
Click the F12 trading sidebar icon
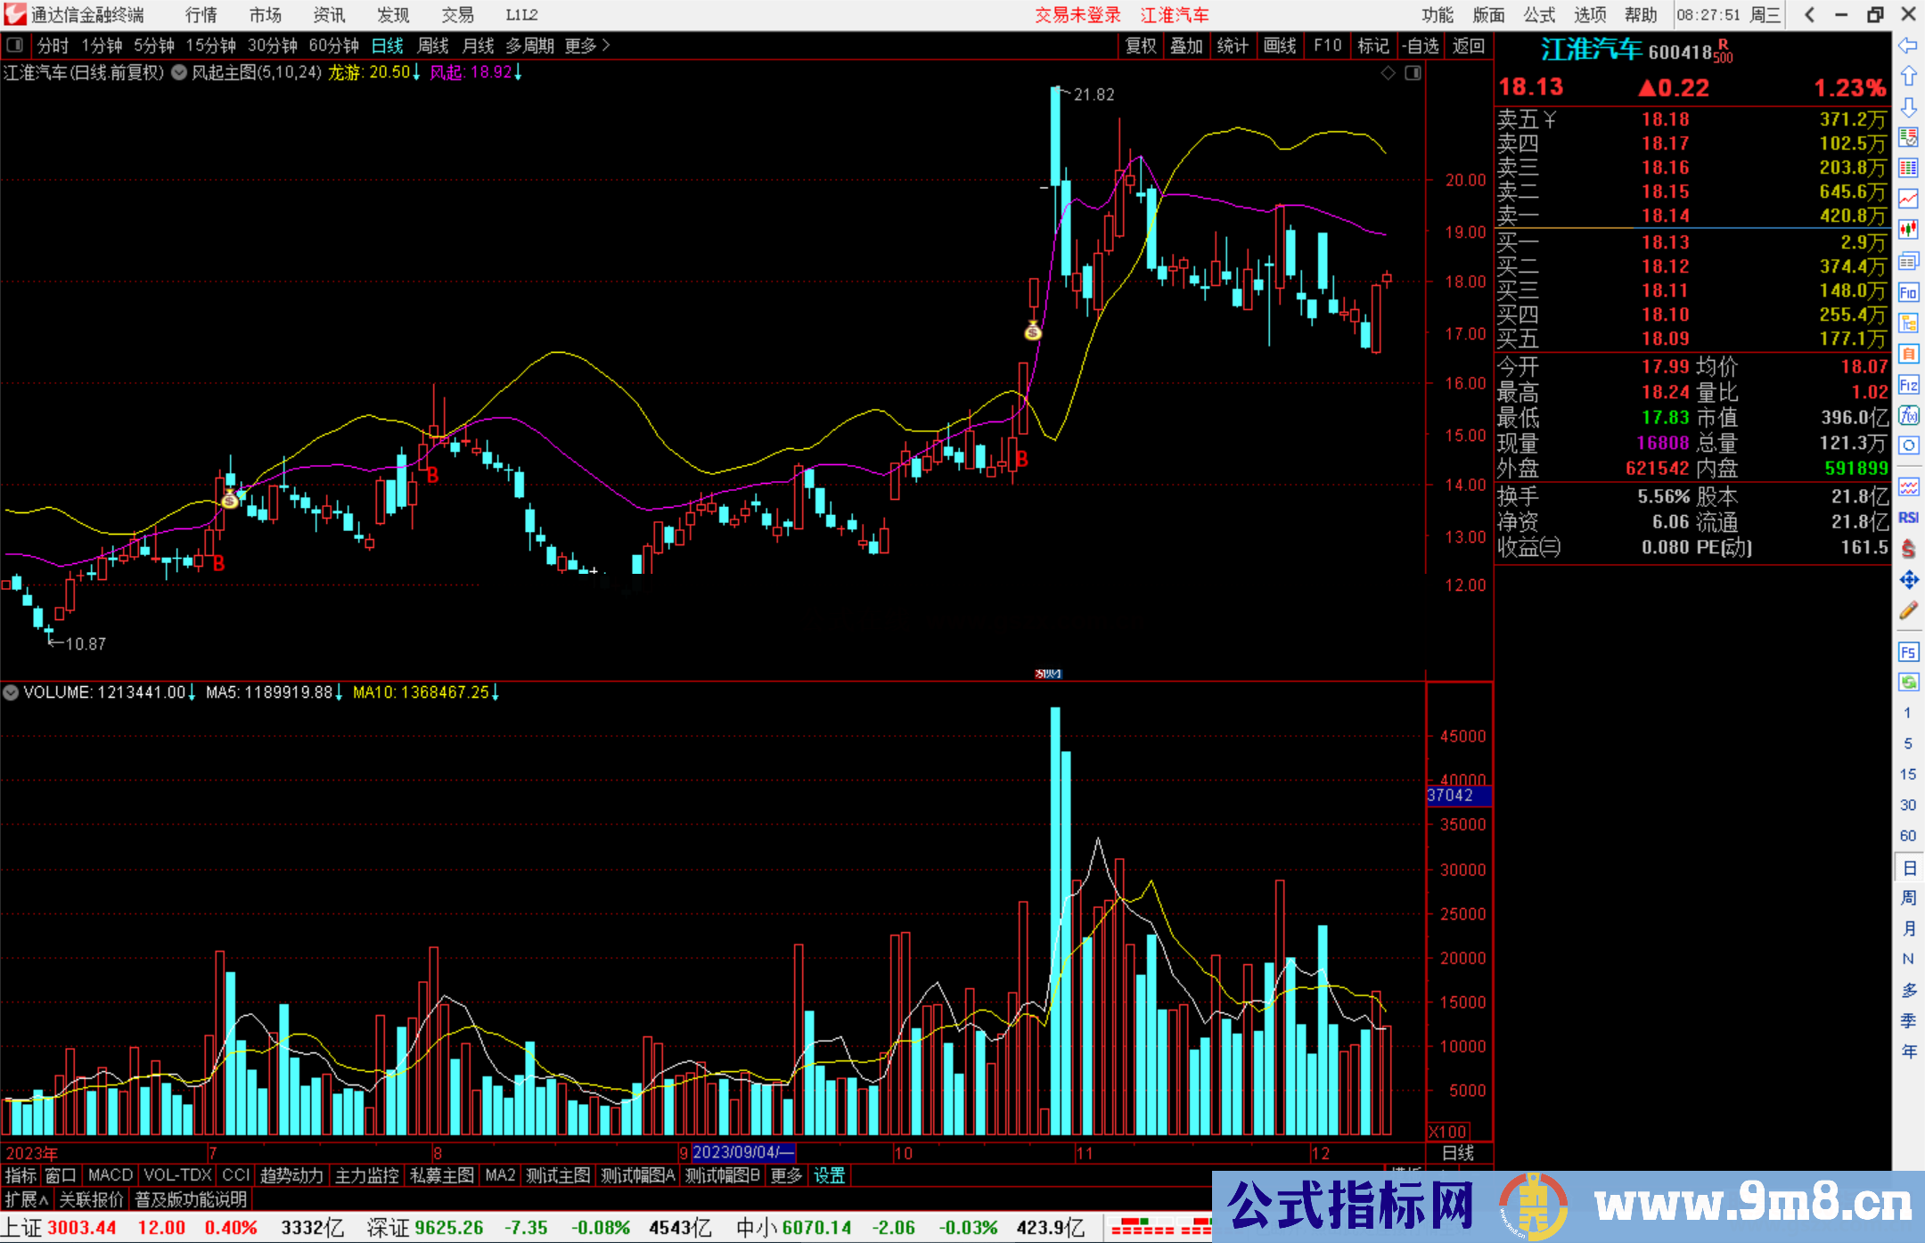1908,385
